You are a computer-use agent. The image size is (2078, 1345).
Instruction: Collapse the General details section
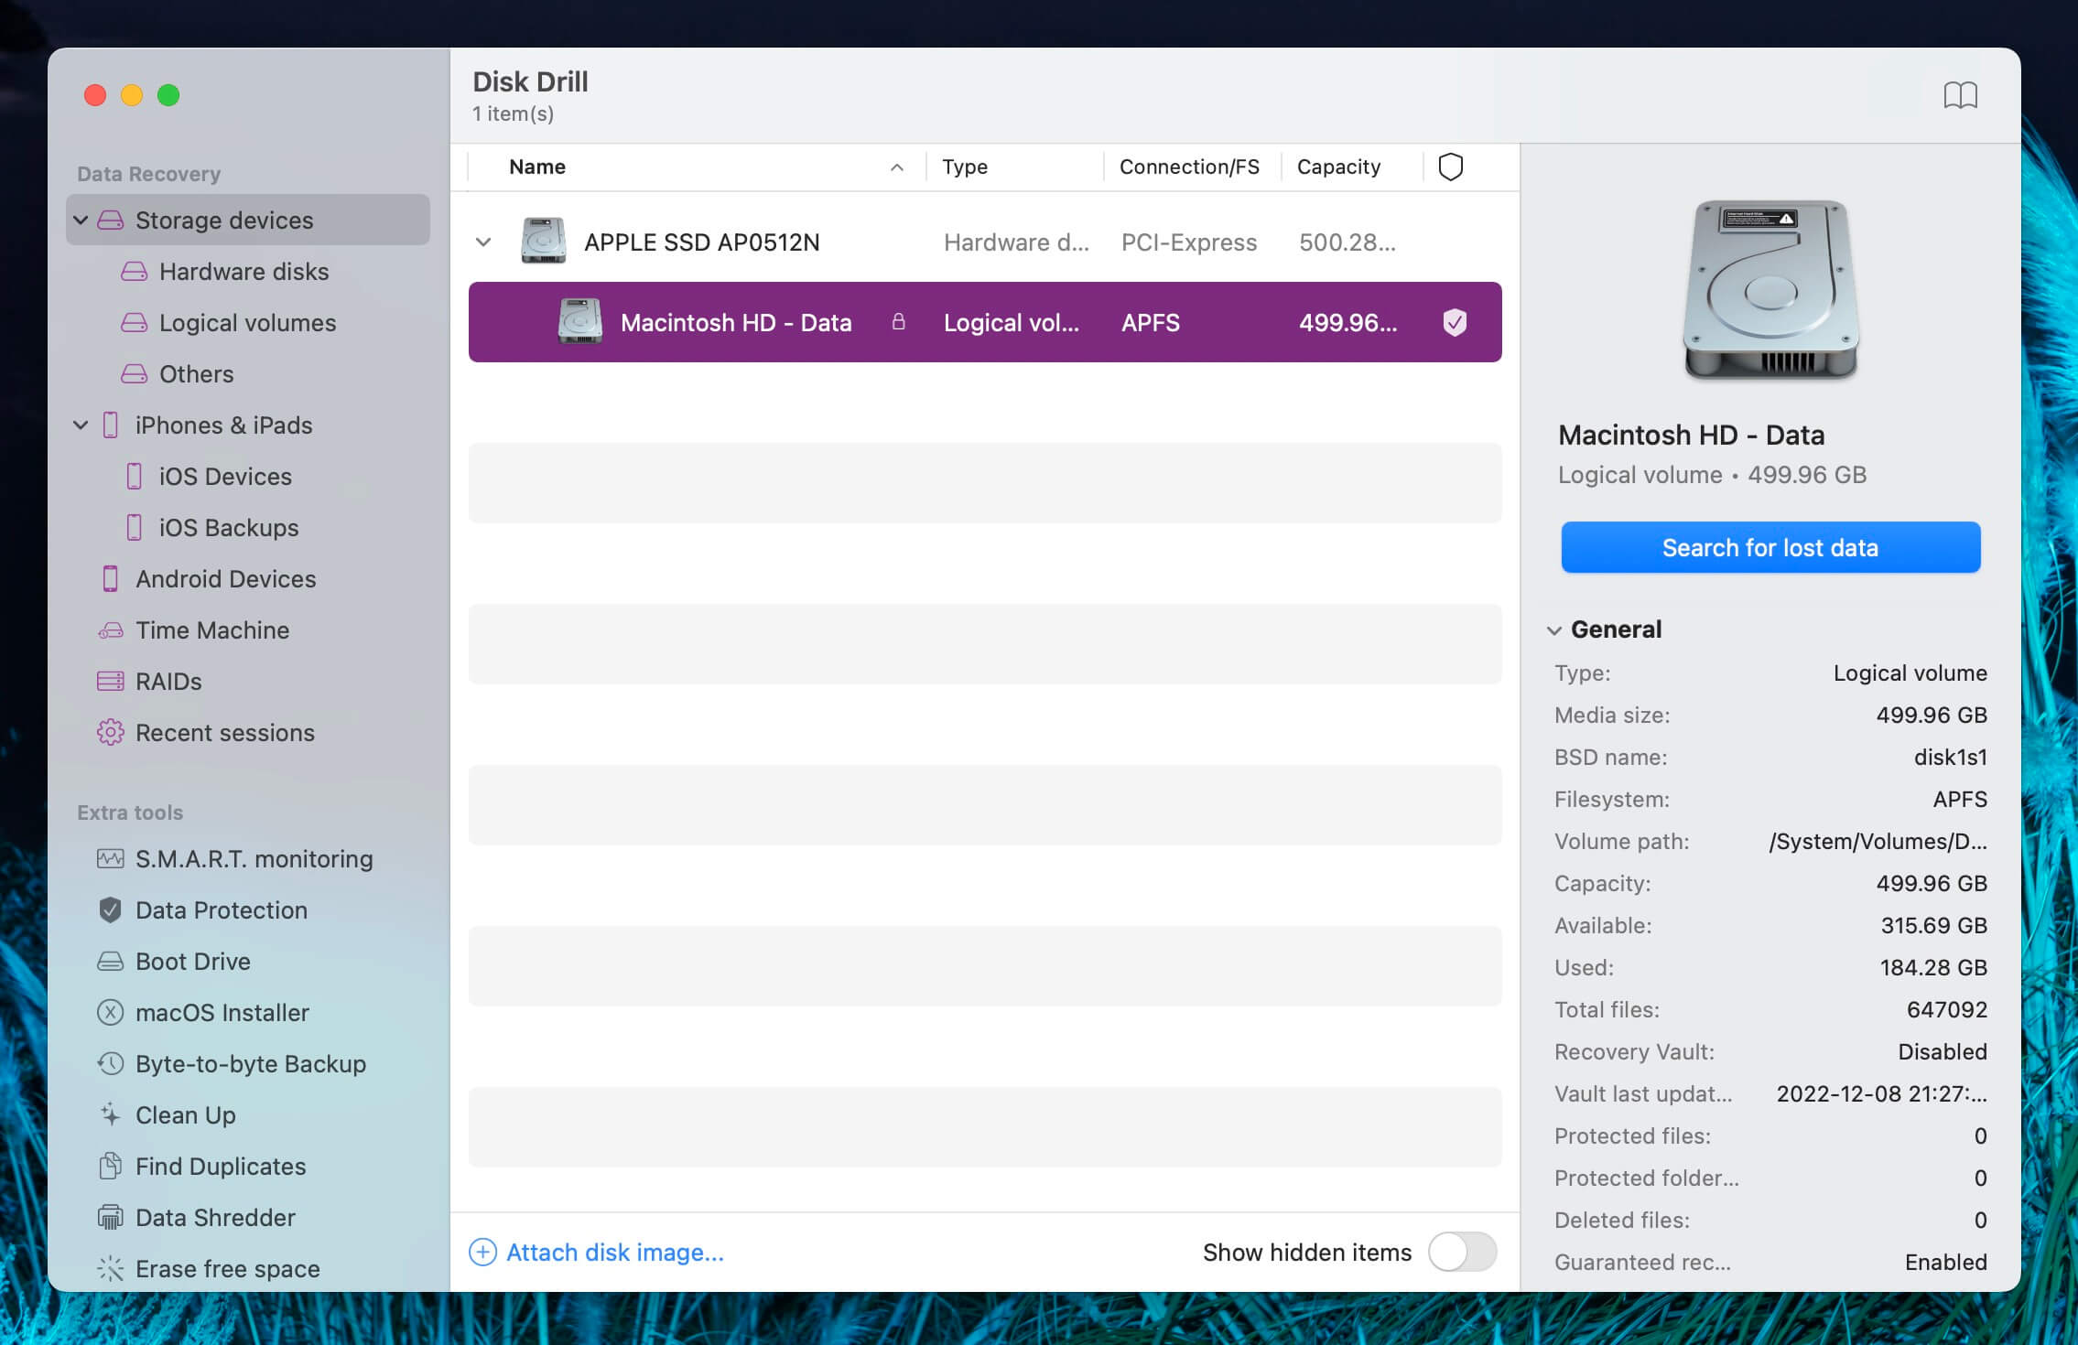click(x=1554, y=630)
